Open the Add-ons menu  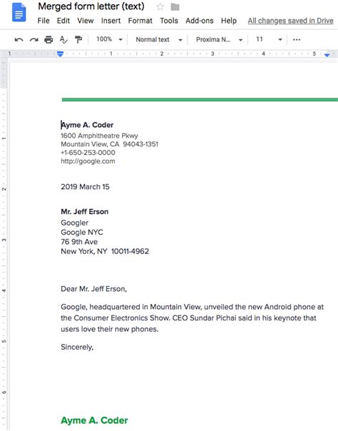tap(200, 21)
